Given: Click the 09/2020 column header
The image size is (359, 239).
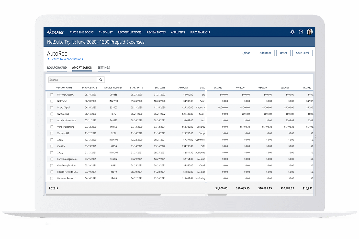Looking at the screenshot, I should click(x=285, y=88).
